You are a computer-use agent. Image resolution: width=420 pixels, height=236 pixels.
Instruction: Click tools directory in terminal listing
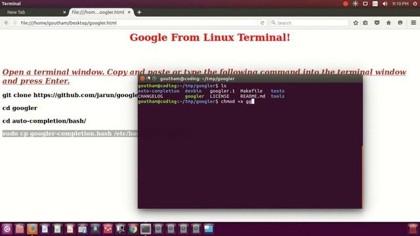(278, 96)
